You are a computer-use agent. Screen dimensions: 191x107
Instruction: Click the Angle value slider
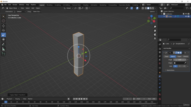pyautogui.click(x=180, y=60)
